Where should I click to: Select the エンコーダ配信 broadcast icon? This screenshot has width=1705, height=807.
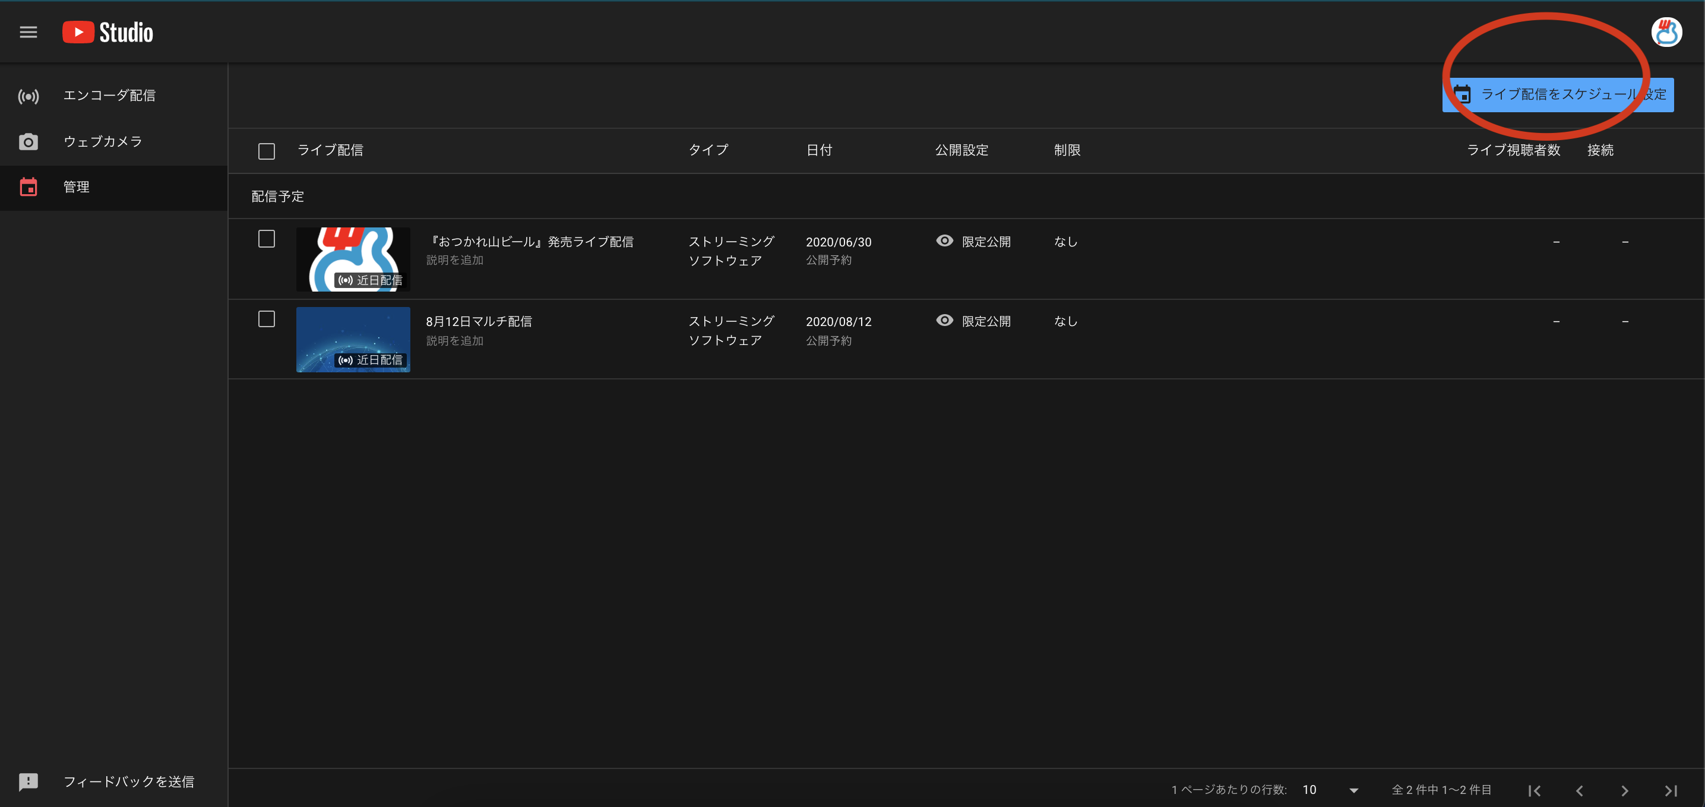(29, 96)
